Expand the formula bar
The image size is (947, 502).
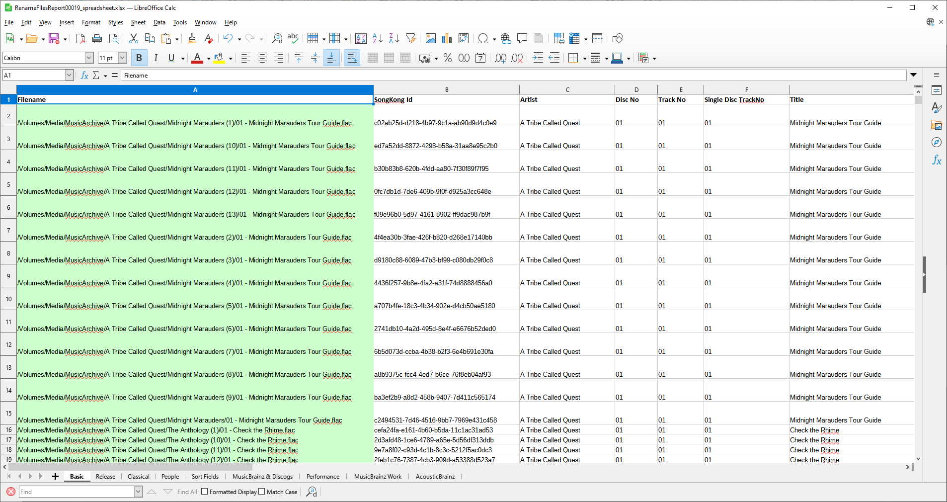click(913, 75)
